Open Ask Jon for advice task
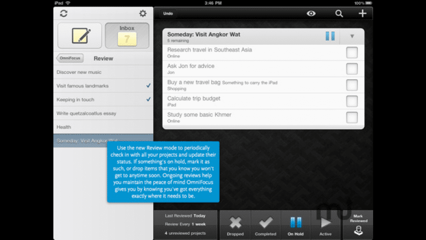426x240 pixels. point(191,66)
